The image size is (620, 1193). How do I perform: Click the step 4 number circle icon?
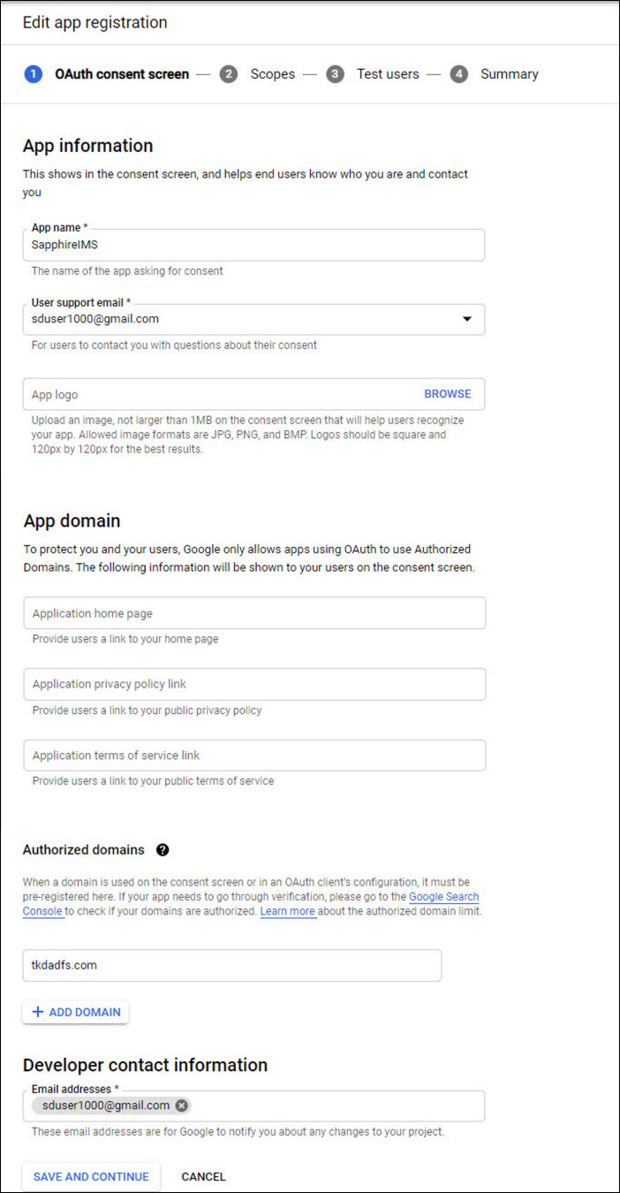coord(458,74)
